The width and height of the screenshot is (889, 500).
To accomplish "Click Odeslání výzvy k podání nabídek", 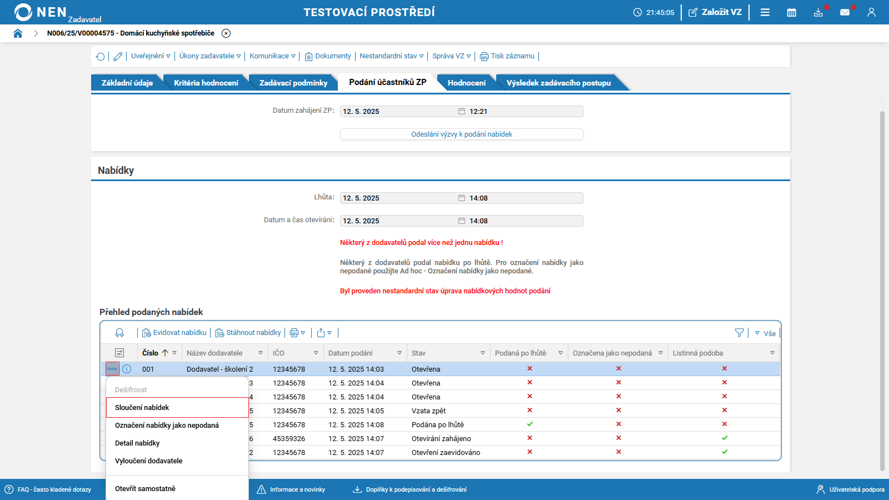I will pyautogui.click(x=461, y=134).
